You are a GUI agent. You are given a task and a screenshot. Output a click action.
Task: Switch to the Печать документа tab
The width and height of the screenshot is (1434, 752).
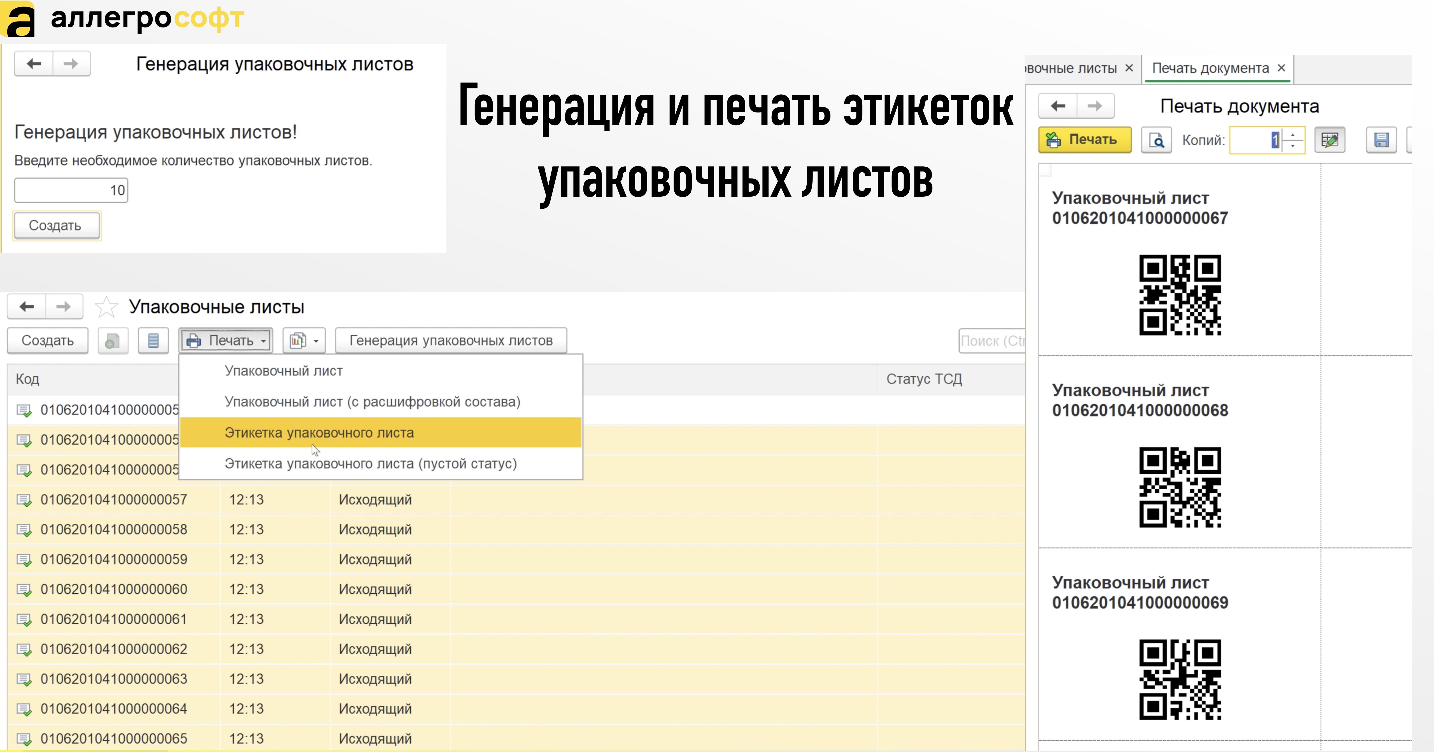click(x=1210, y=69)
